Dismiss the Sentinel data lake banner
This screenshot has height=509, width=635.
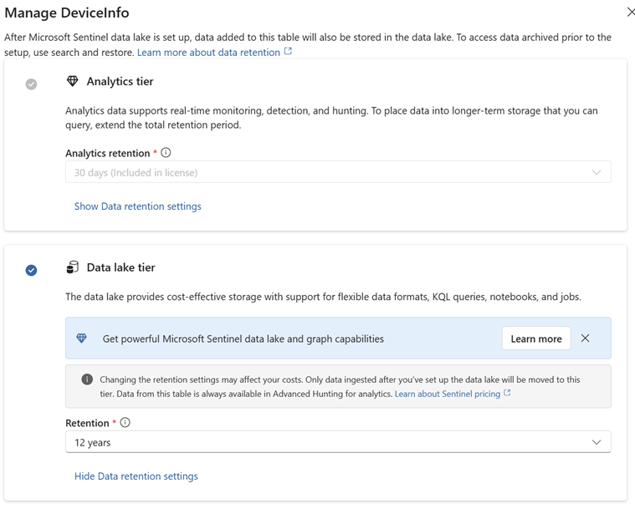(585, 338)
